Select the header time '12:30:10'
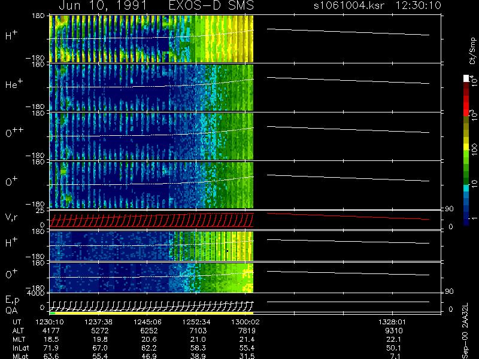479x359 pixels. click(x=418, y=5)
